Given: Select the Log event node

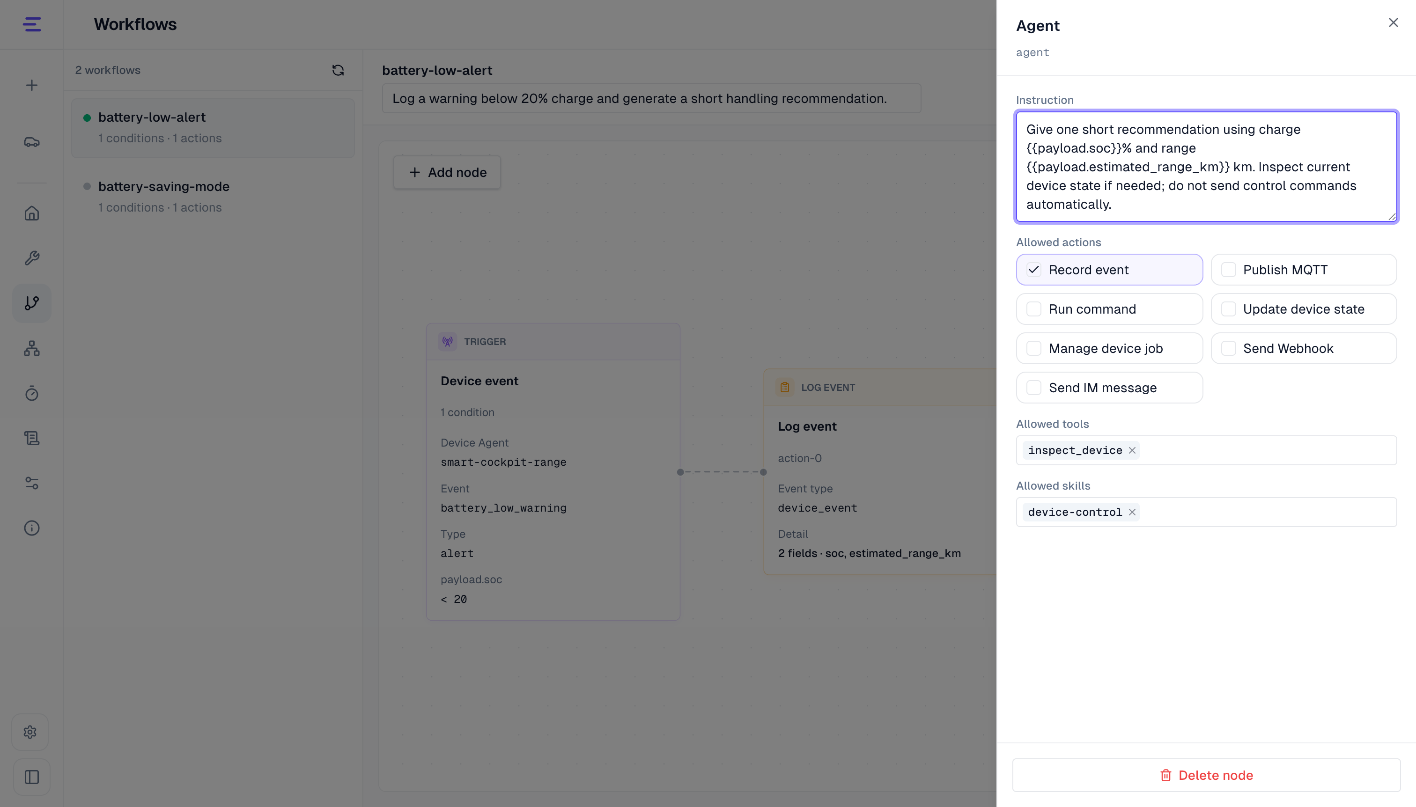Looking at the screenshot, I should (880, 472).
